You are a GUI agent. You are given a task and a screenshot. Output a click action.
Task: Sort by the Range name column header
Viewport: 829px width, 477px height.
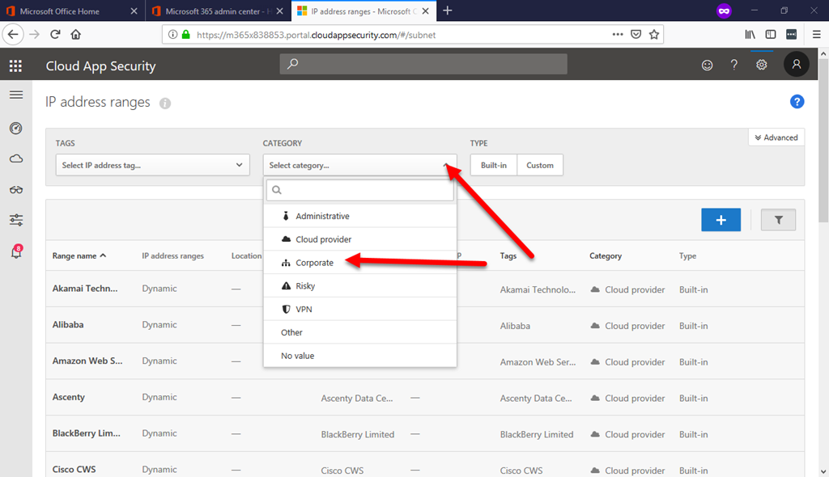(x=79, y=256)
